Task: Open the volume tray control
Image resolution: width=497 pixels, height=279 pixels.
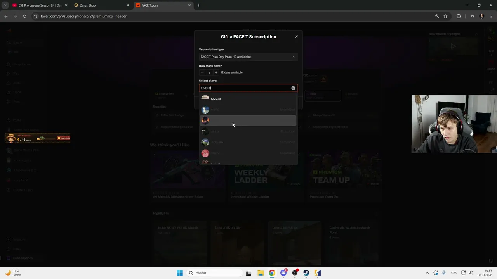Action: 471,273
